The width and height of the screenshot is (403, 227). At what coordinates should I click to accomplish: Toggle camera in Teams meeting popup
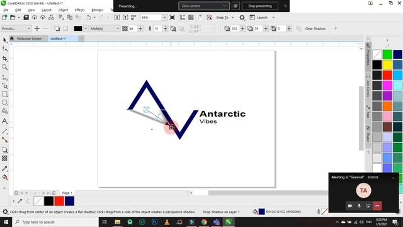(350, 206)
